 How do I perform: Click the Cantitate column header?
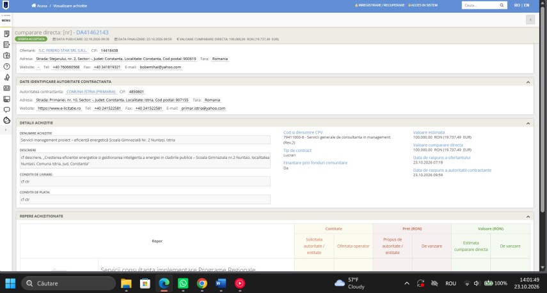(x=333, y=229)
